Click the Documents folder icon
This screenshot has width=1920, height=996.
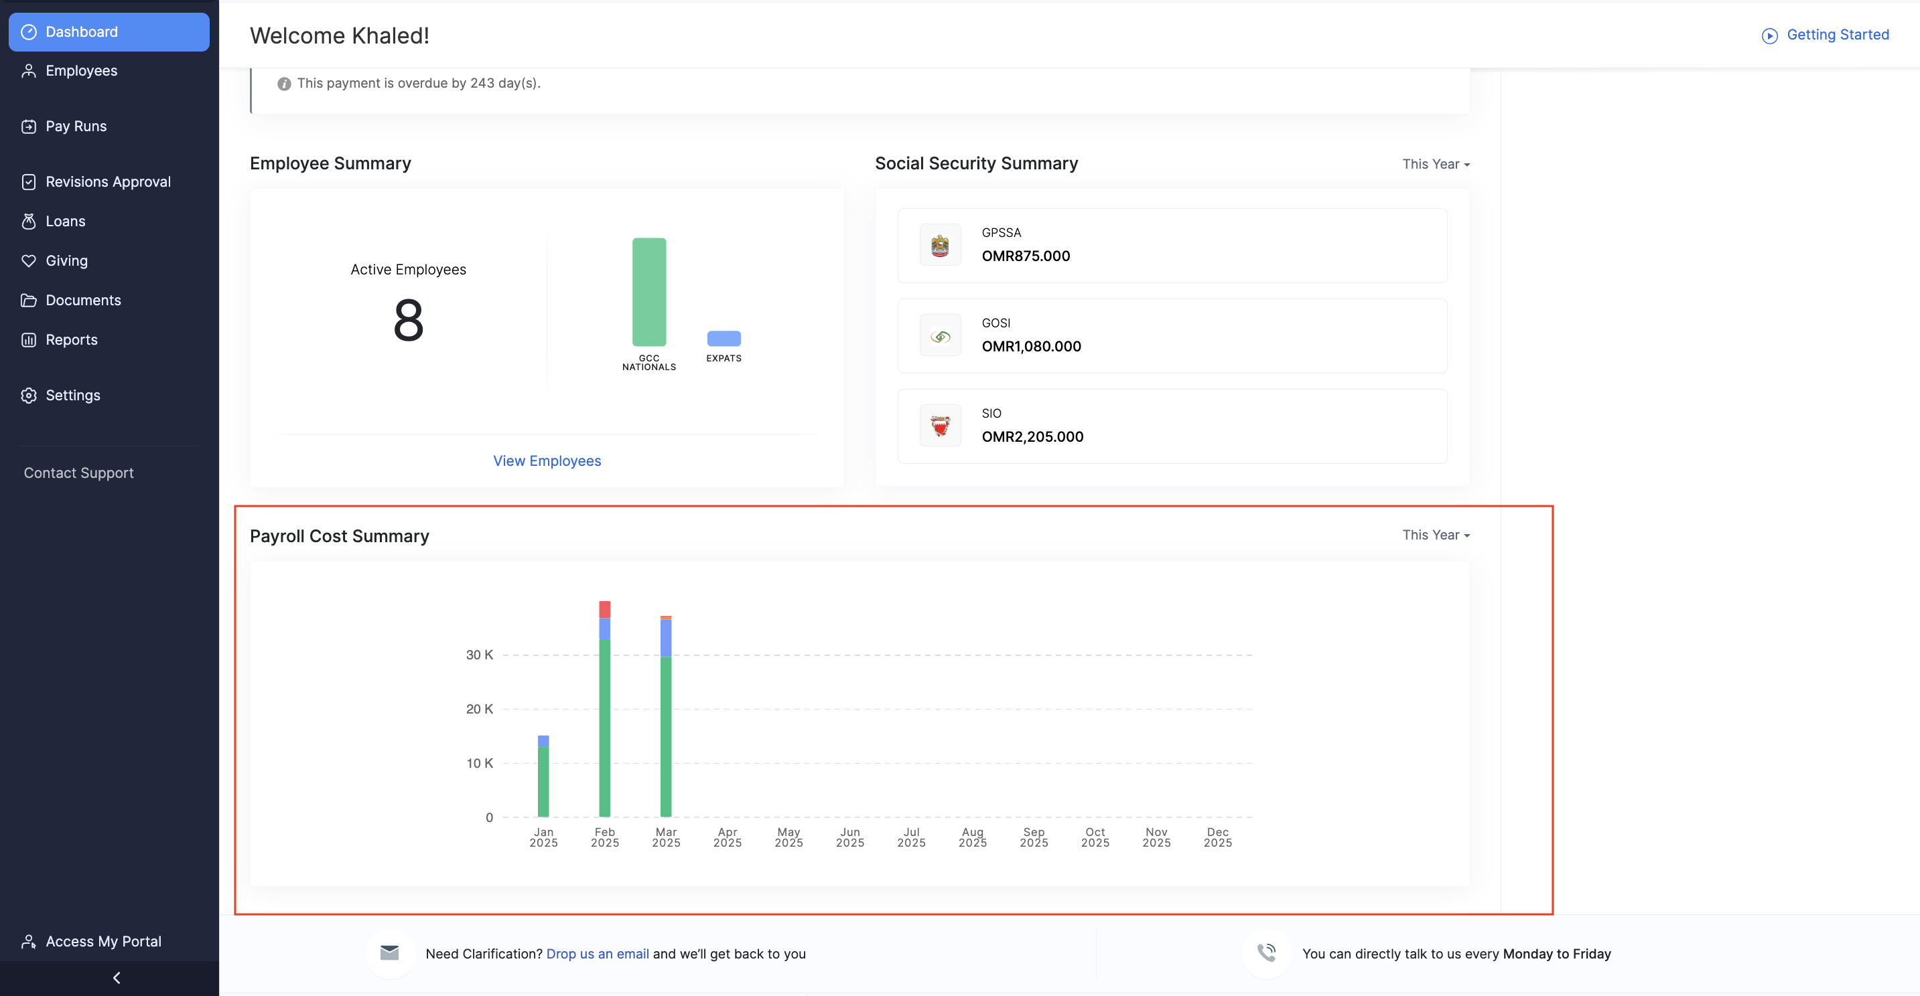[x=28, y=301]
